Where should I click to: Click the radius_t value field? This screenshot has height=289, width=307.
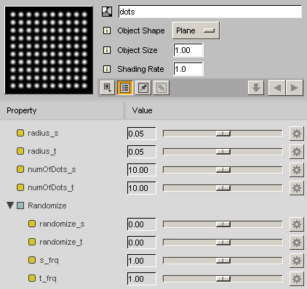click(x=142, y=152)
